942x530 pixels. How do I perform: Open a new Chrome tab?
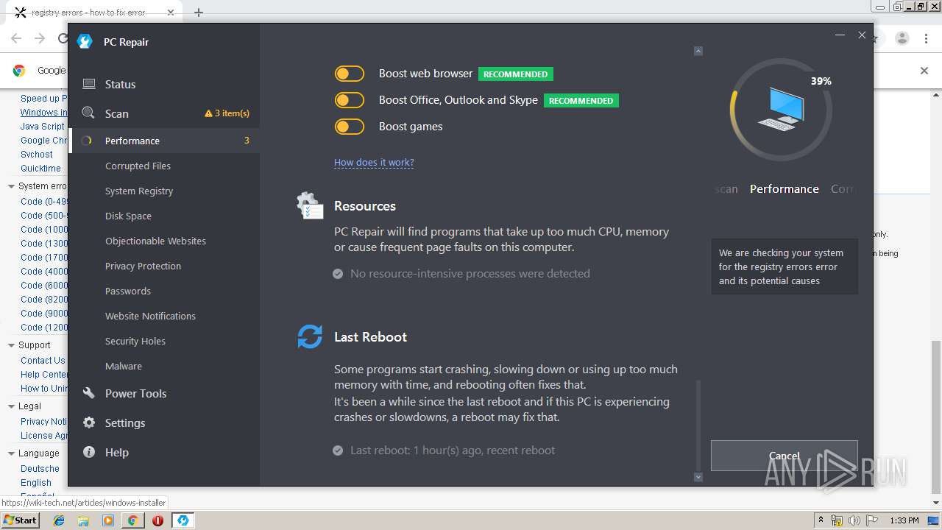coord(199,13)
